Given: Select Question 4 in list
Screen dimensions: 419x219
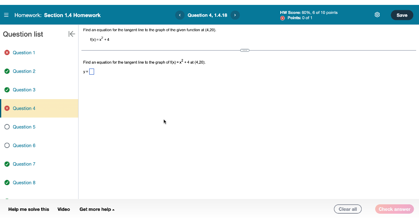Looking at the screenshot, I should pyautogui.click(x=40, y=108).
